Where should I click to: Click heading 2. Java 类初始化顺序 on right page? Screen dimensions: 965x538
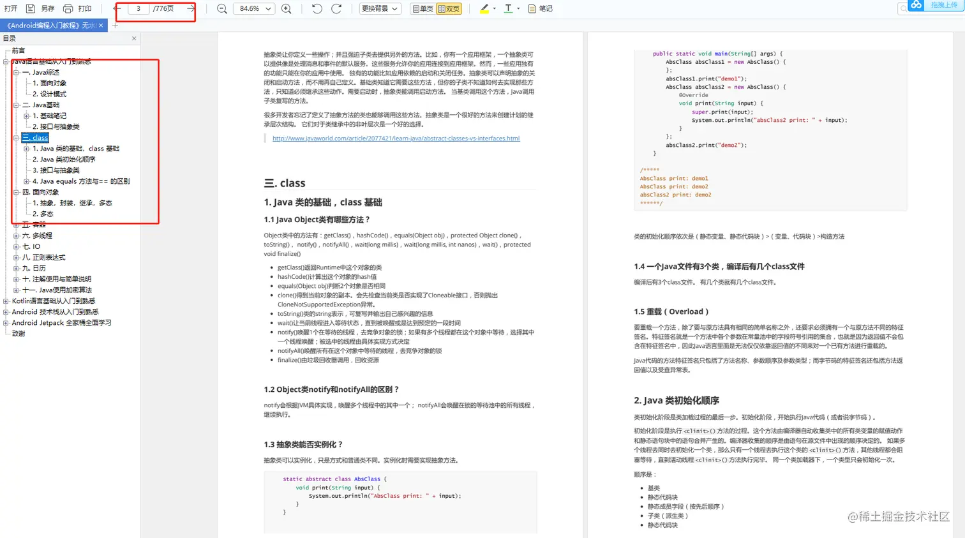pos(677,401)
